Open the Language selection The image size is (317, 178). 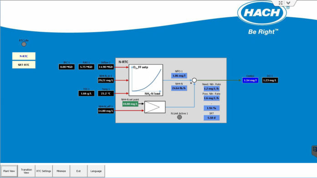(x=96, y=171)
